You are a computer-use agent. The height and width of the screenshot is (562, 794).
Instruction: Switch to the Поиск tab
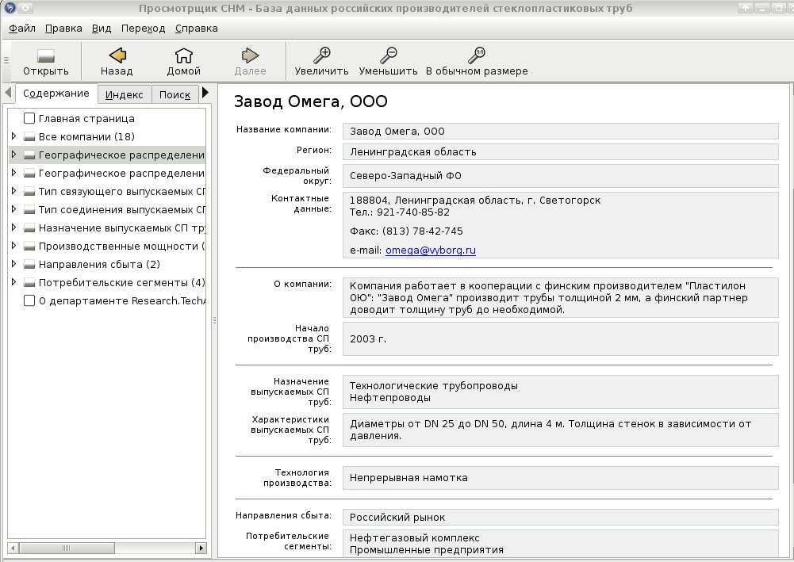(175, 94)
